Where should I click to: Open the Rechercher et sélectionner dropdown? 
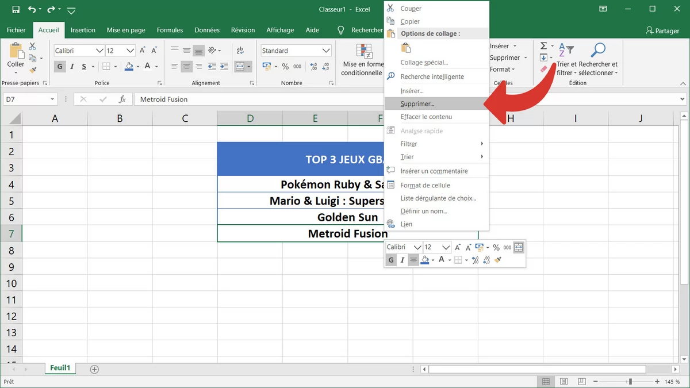click(598, 68)
